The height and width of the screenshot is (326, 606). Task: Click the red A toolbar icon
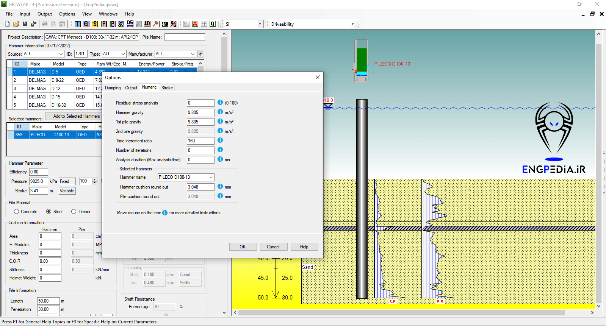click(195, 24)
